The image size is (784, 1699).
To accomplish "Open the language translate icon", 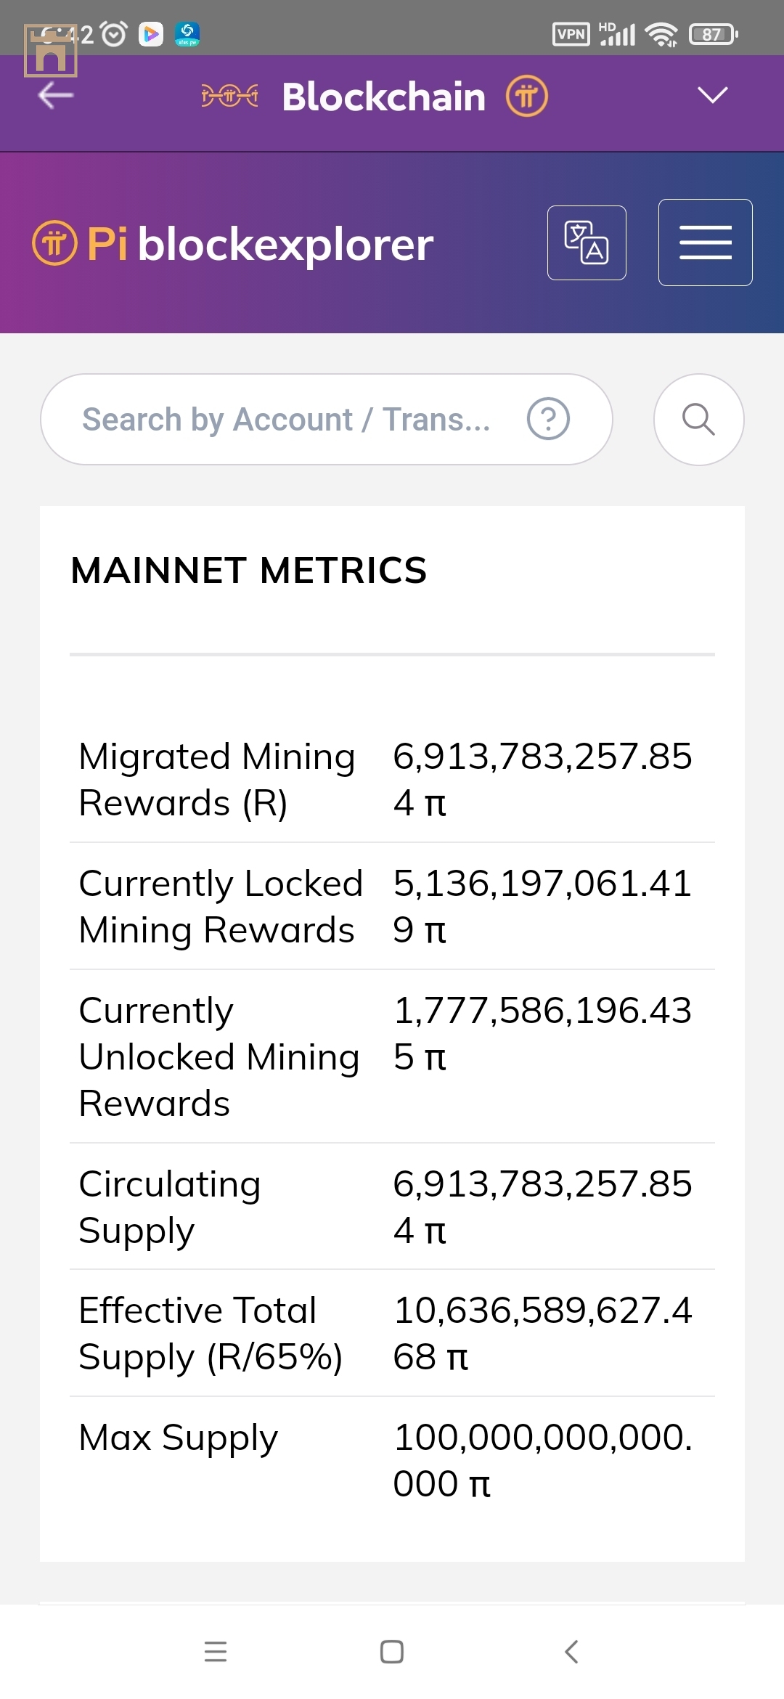I will [x=587, y=243].
